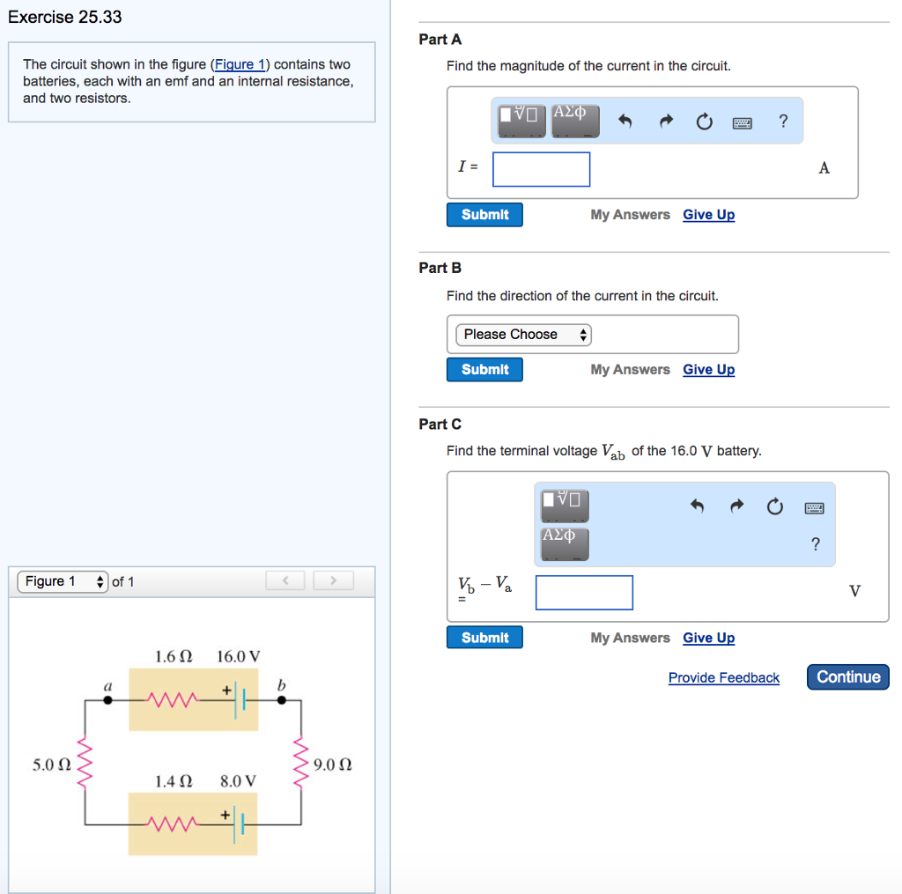Click the next figure arrow
Screen dimensions: 902x894
tap(333, 580)
